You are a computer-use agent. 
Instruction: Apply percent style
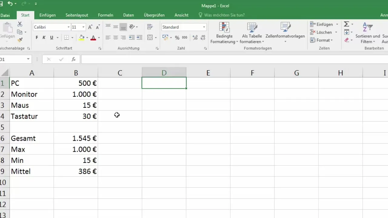(177, 38)
